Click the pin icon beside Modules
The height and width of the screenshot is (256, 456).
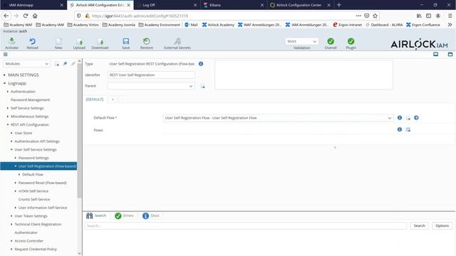click(x=65, y=63)
